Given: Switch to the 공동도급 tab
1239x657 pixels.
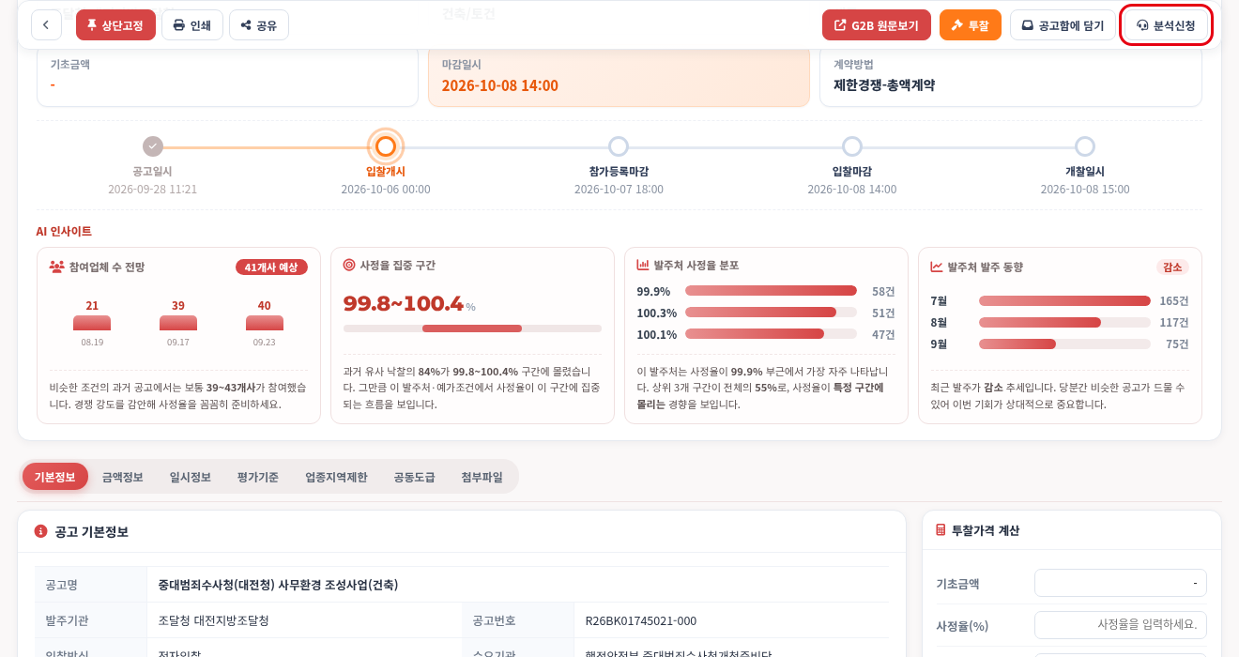Looking at the screenshot, I should point(414,477).
